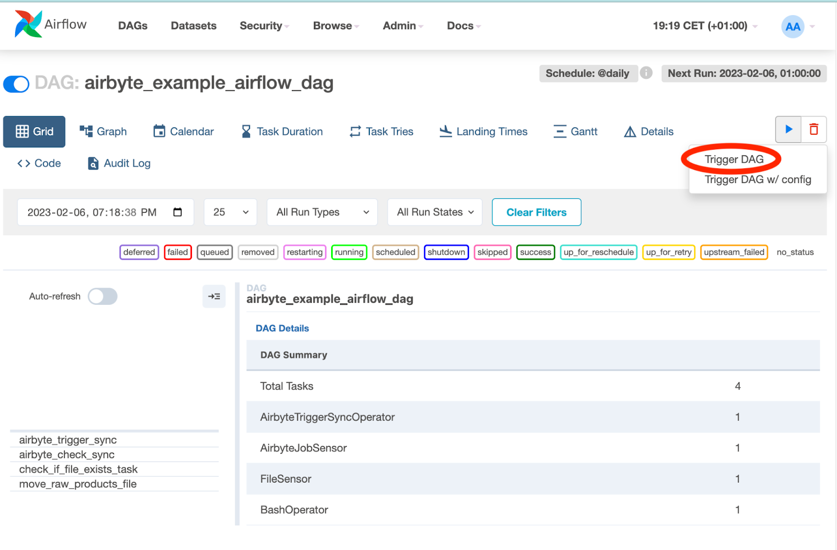837x550 pixels.
Task: Open the DAG Details link
Action: [x=282, y=328]
